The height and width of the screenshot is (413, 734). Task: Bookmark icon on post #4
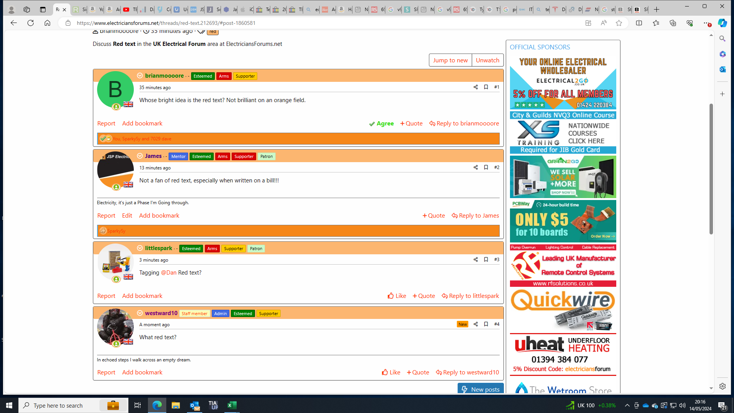(486, 324)
